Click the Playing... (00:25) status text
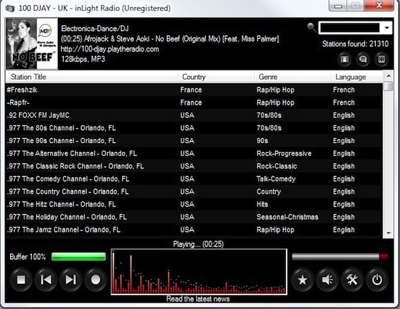Viewport: 400px width, 309px height. click(x=199, y=244)
